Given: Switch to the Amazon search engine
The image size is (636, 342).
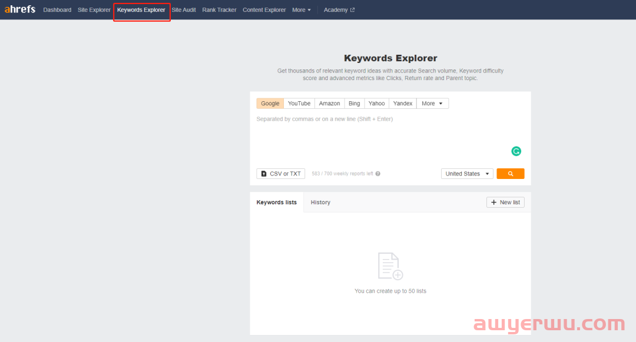Looking at the screenshot, I should click(329, 104).
